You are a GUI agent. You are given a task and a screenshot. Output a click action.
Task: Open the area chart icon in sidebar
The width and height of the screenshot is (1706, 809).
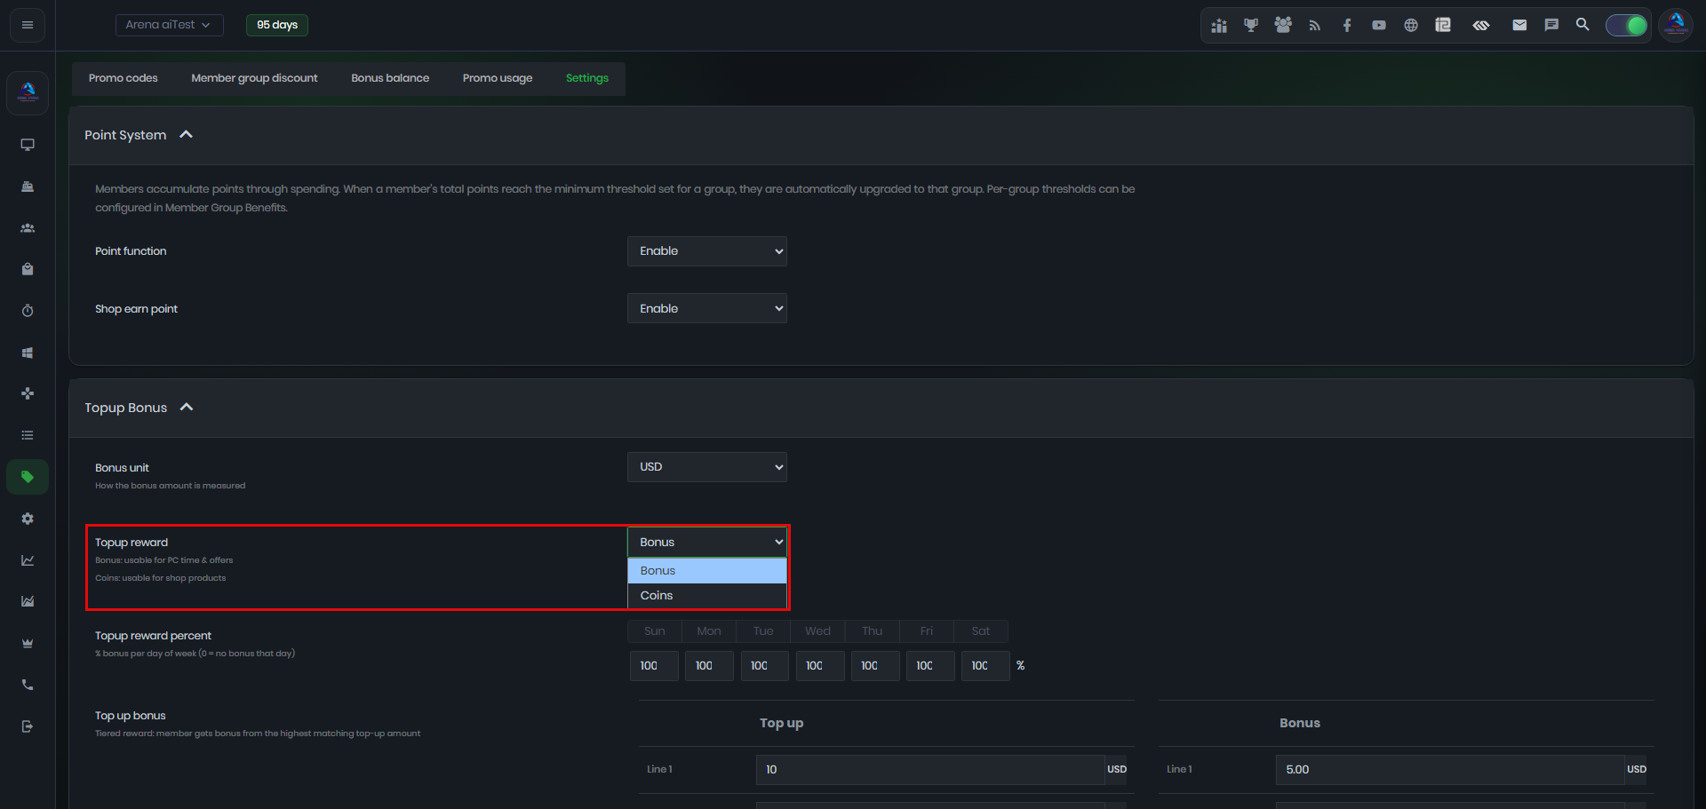coord(28,601)
